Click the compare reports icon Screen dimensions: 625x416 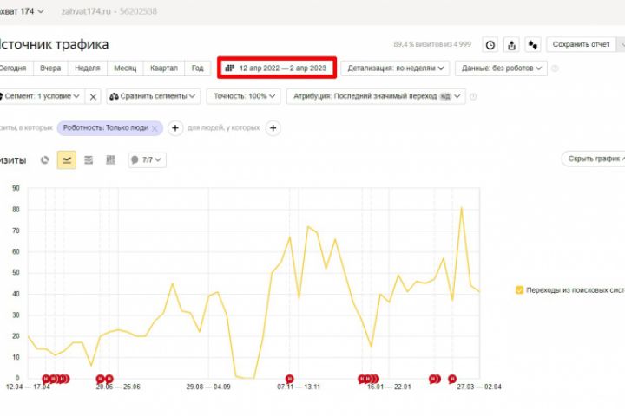tap(533, 44)
